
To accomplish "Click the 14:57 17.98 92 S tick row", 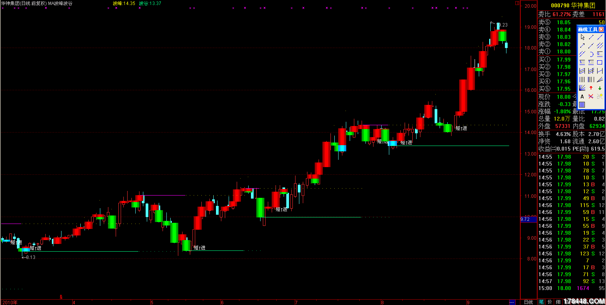I will coord(571,281).
